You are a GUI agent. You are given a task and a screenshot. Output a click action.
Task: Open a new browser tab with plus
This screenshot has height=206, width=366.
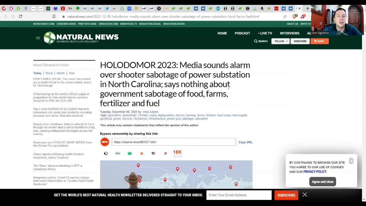307,8
